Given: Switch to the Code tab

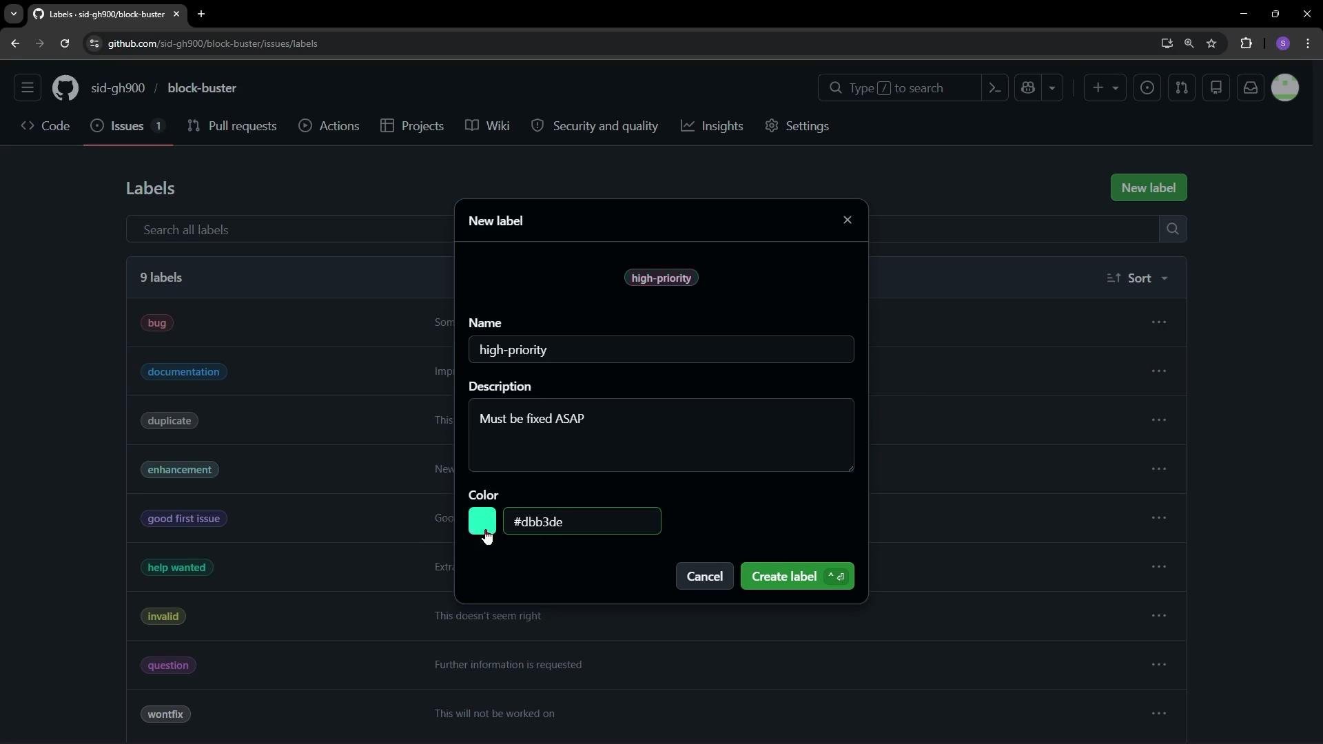Looking at the screenshot, I should (x=45, y=126).
